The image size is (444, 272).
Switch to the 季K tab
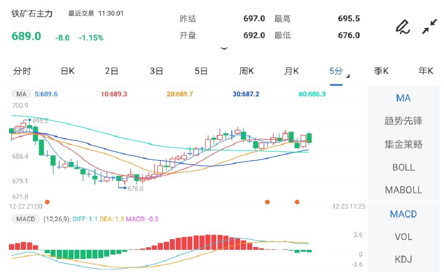click(x=381, y=71)
